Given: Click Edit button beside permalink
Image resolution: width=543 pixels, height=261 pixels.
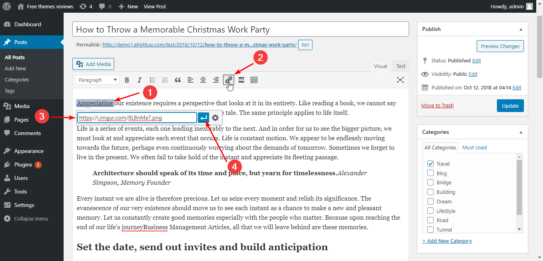Looking at the screenshot, I should (x=305, y=45).
